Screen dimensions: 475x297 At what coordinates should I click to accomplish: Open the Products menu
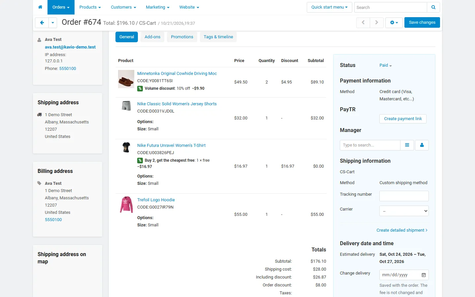click(90, 7)
